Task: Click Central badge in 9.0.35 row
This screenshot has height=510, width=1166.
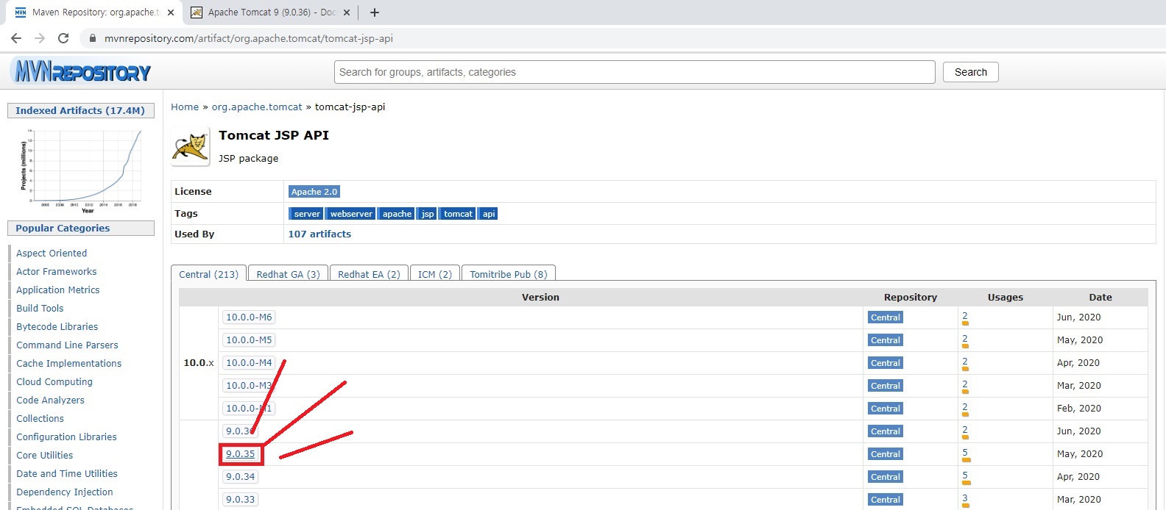Action: [x=885, y=454]
